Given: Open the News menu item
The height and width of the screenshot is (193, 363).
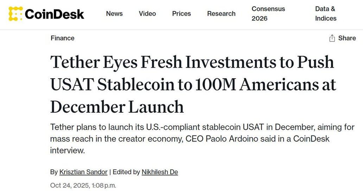Looking at the screenshot, I should (x=114, y=14).
